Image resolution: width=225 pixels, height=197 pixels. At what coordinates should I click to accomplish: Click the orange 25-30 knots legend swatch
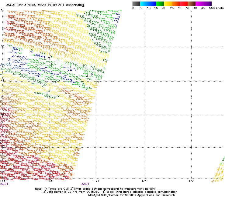pyautogui.click(x=176, y=4)
